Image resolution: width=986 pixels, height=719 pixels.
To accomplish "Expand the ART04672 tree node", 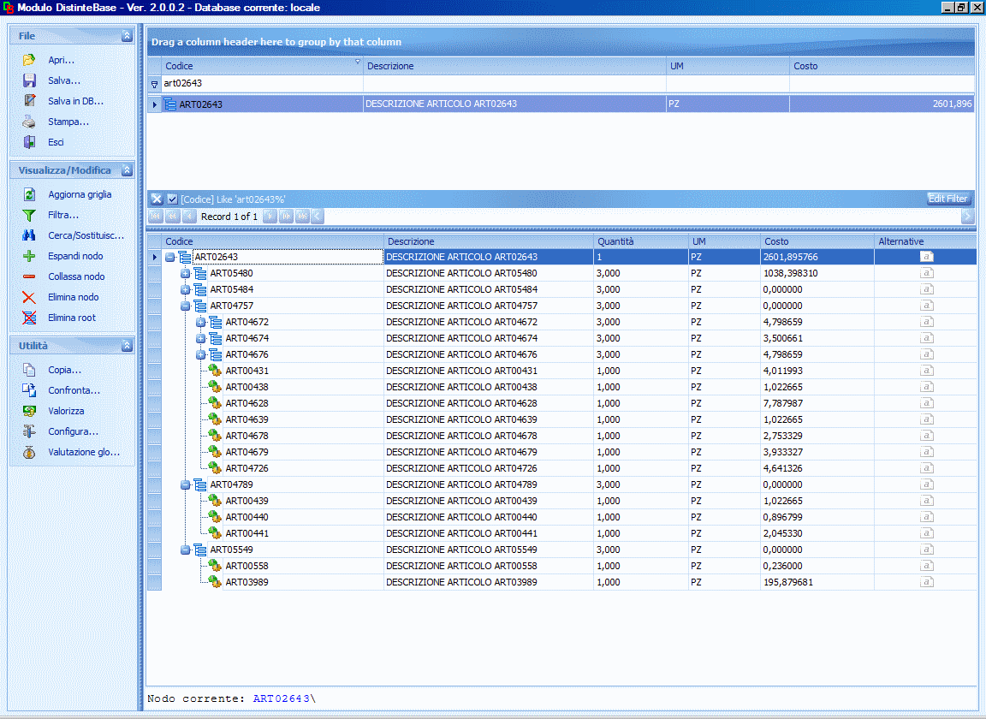I will click(x=201, y=322).
